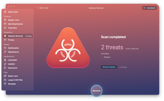Select the Uninstaller icon

(5, 60)
